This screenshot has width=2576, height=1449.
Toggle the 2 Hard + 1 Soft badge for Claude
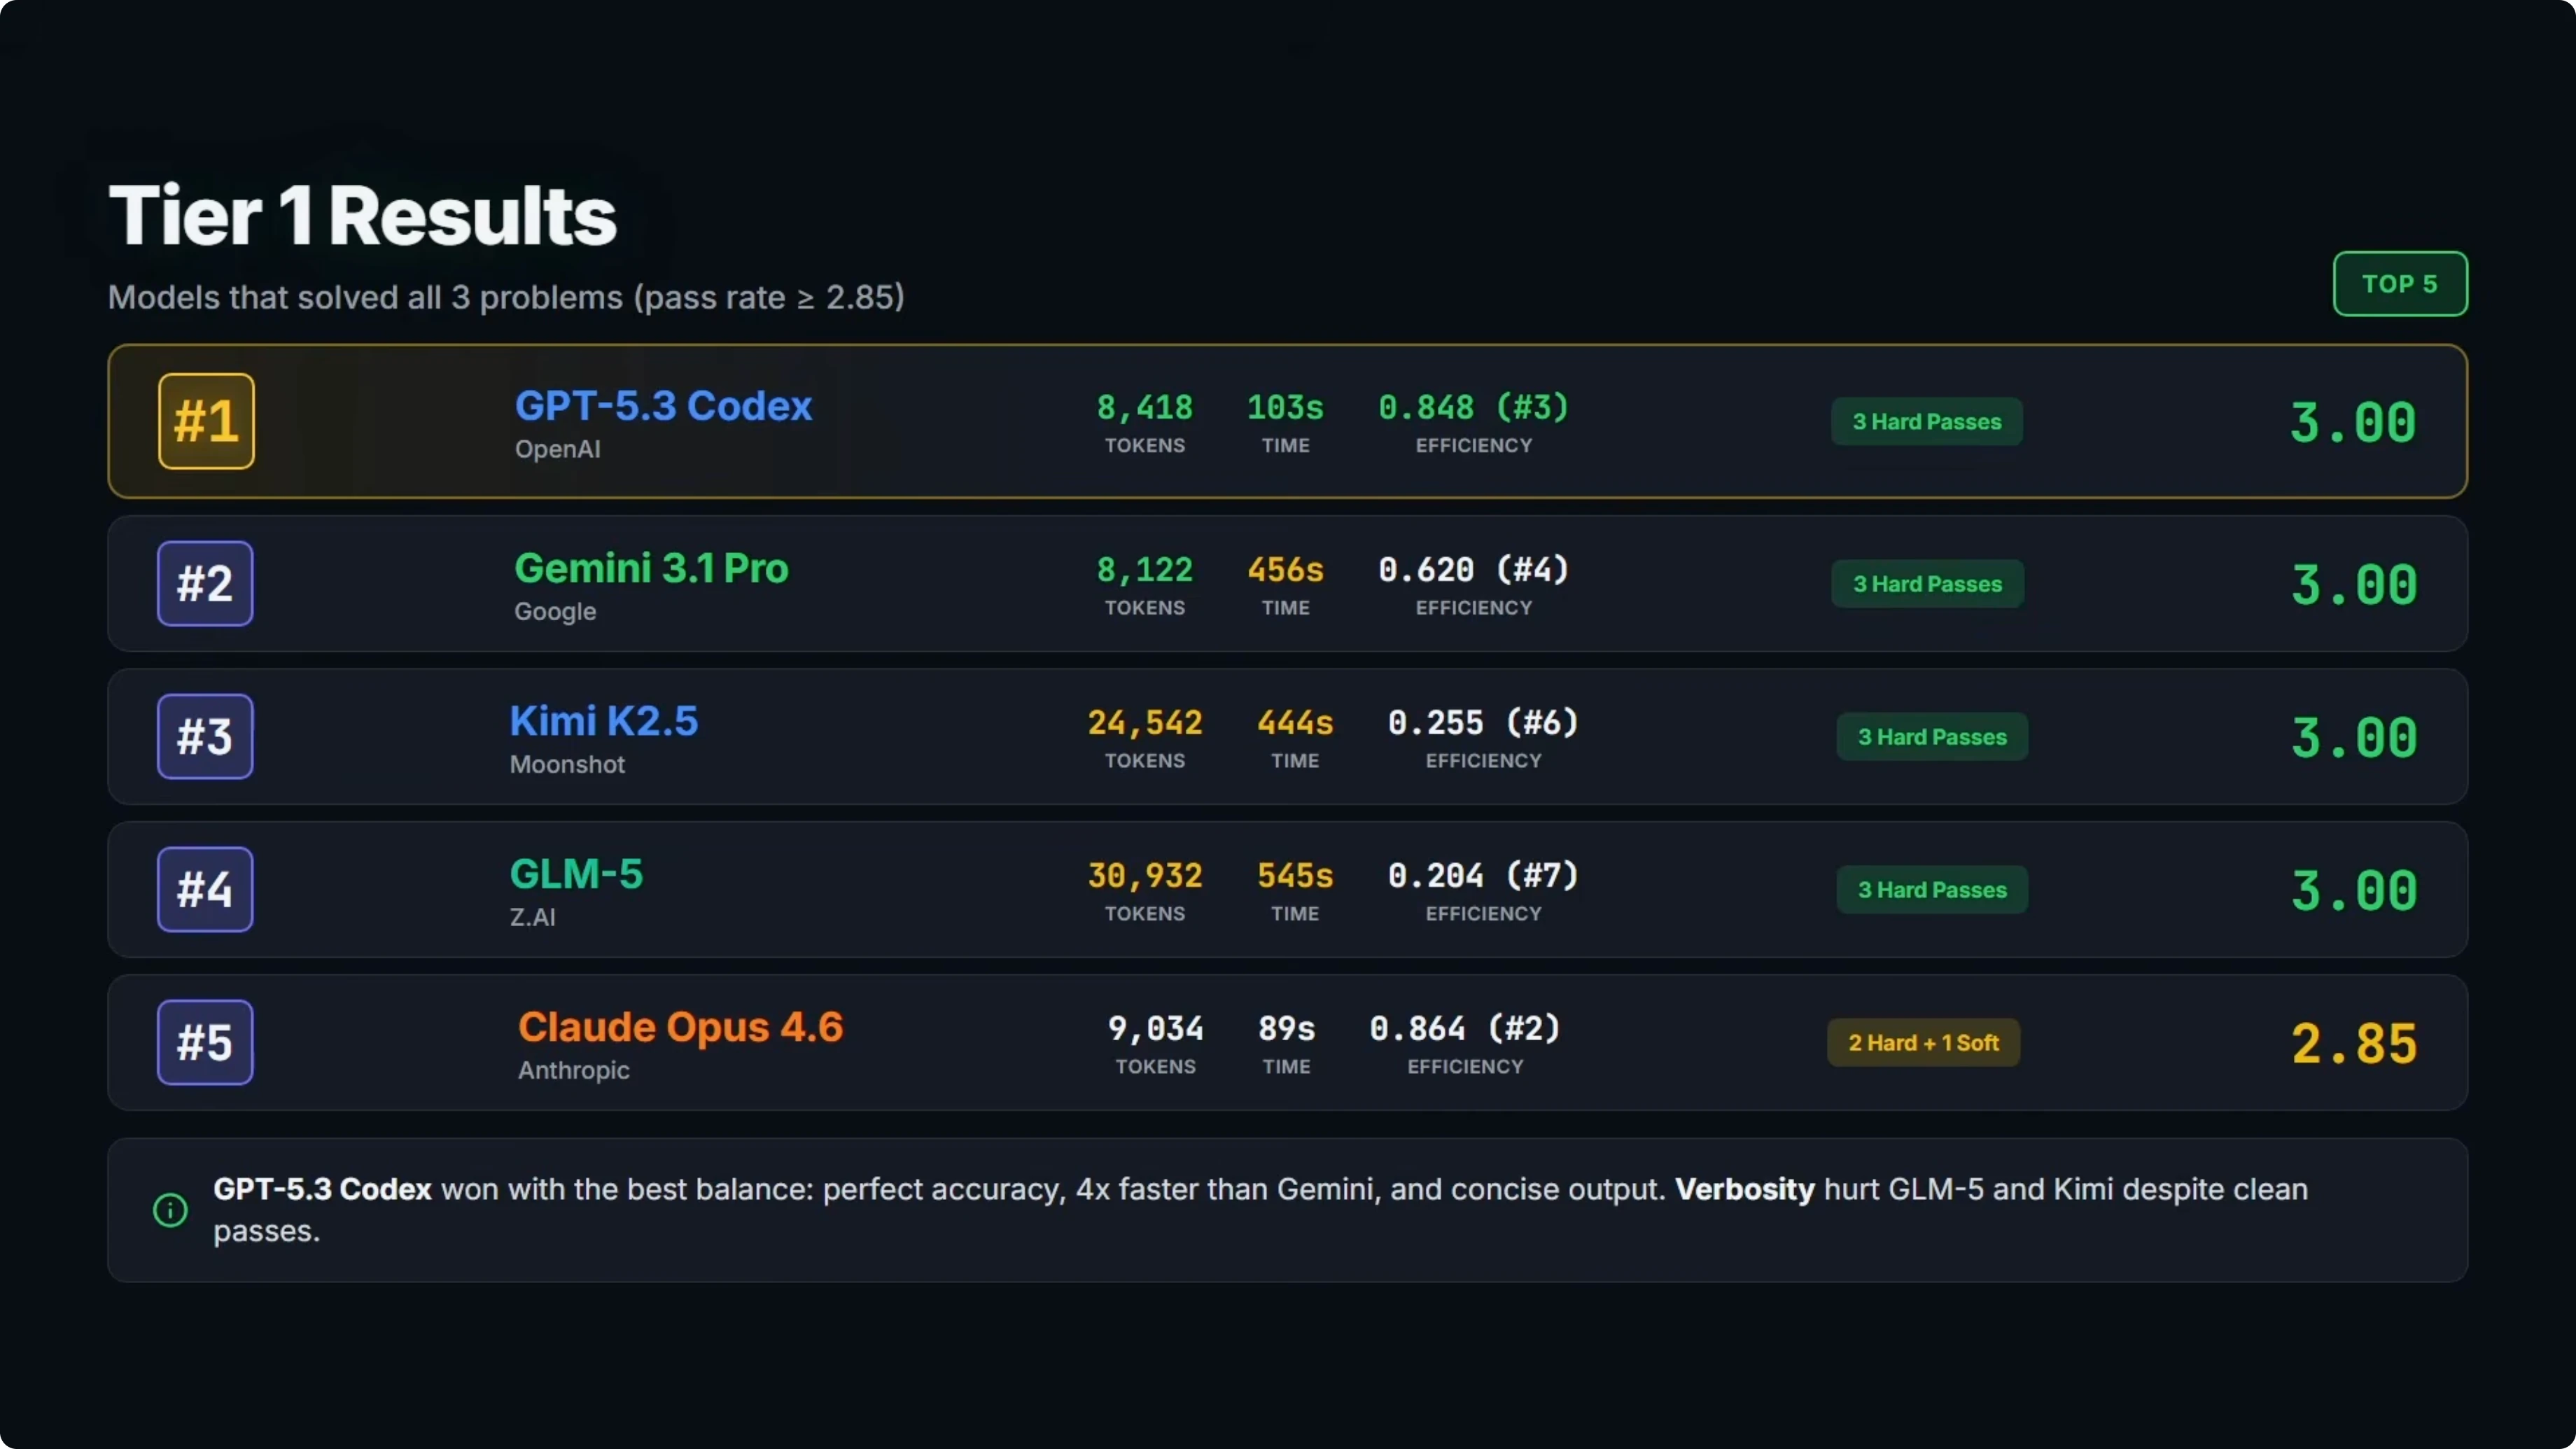[x=1923, y=1042]
